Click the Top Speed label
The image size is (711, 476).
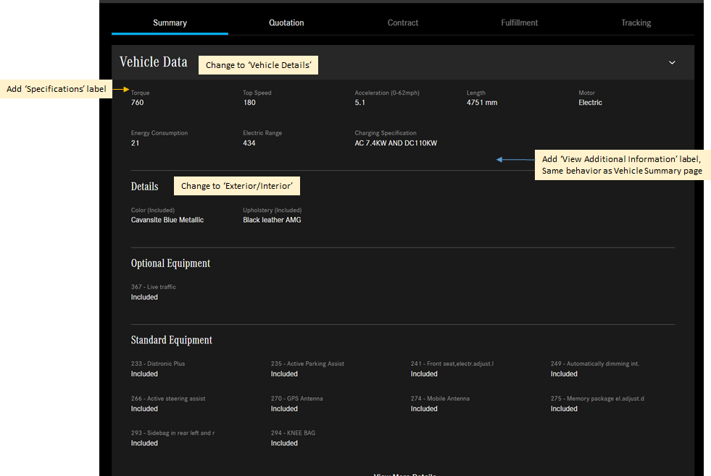(257, 93)
